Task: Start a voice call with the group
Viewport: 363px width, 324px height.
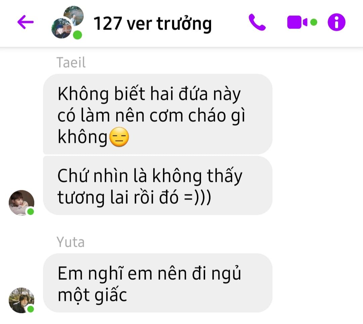Action: tap(257, 22)
